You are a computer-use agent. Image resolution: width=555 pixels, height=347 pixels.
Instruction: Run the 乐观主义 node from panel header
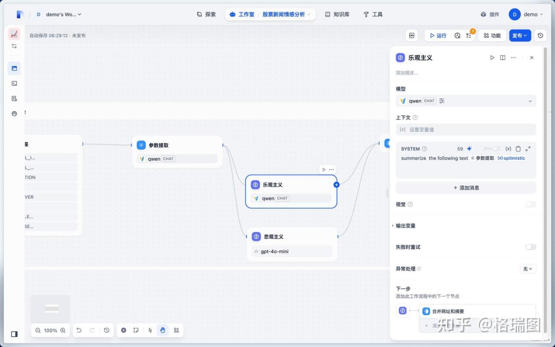492,58
